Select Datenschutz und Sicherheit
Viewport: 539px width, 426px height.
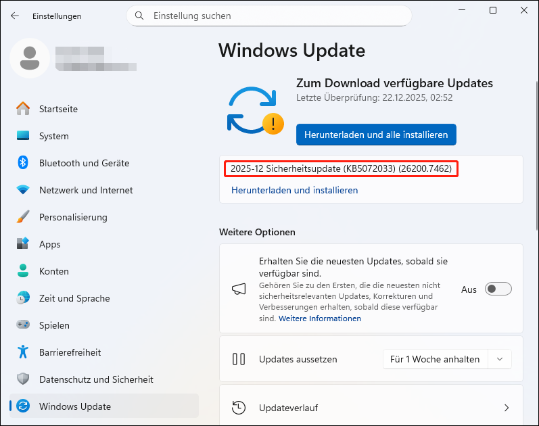104,379
